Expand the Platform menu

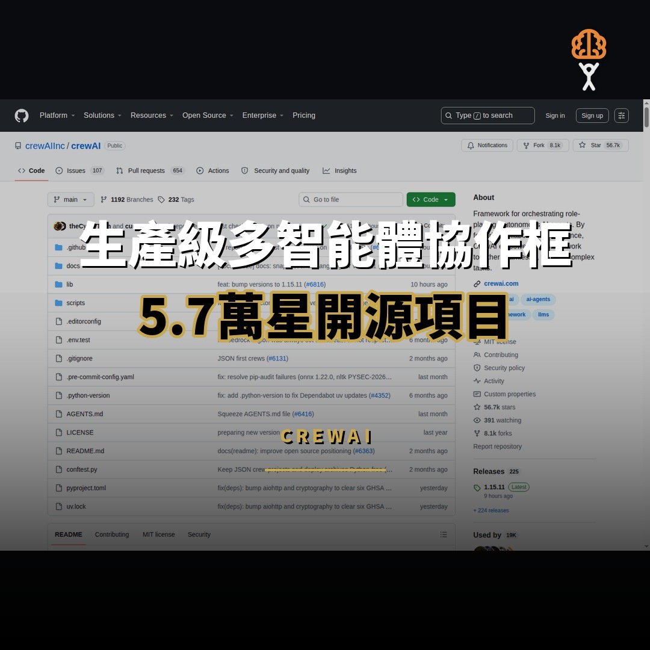(57, 116)
